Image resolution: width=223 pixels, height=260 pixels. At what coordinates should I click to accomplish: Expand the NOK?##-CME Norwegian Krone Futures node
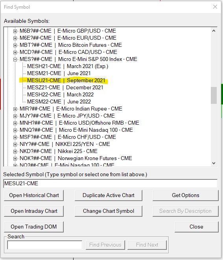[15, 159]
